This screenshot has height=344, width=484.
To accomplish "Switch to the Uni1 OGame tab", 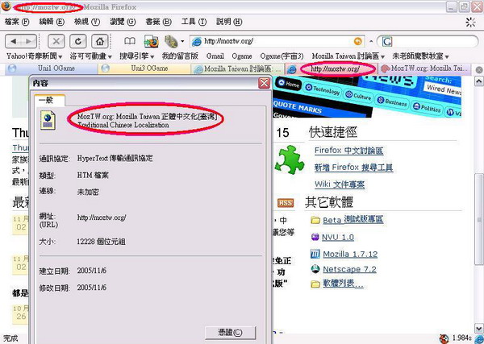I will click(x=51, y=68).
